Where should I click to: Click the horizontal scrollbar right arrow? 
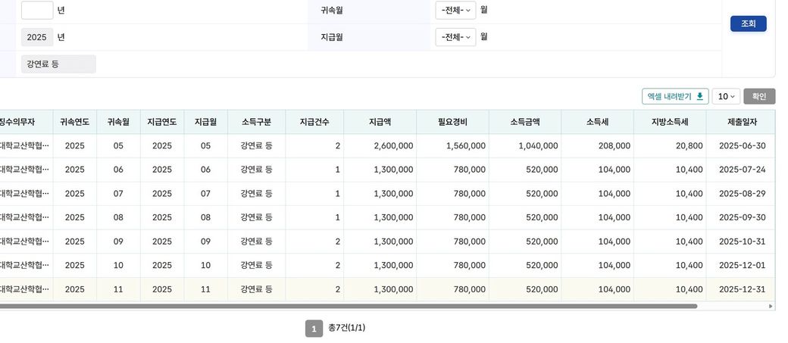pyautogui.click(x=771, y=307)
